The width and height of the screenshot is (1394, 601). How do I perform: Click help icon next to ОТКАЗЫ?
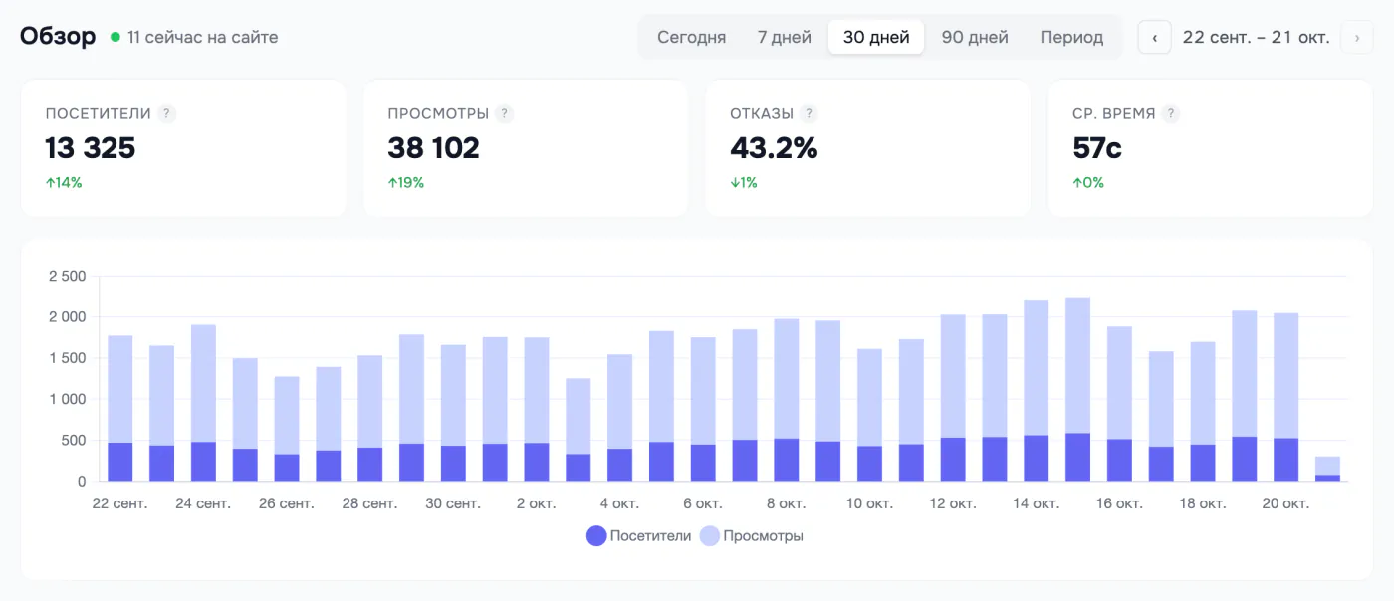(x=810, y=113)
